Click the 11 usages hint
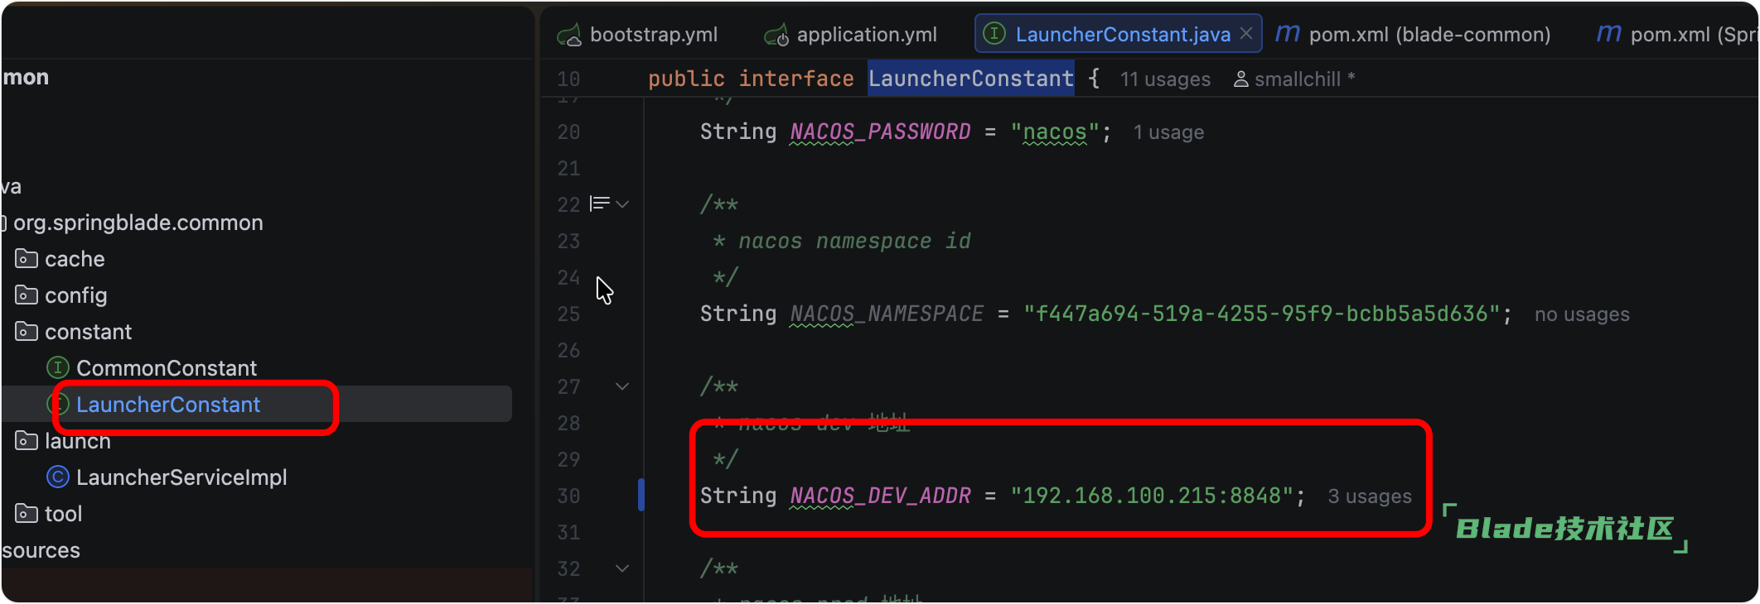 click(1165, 79)
